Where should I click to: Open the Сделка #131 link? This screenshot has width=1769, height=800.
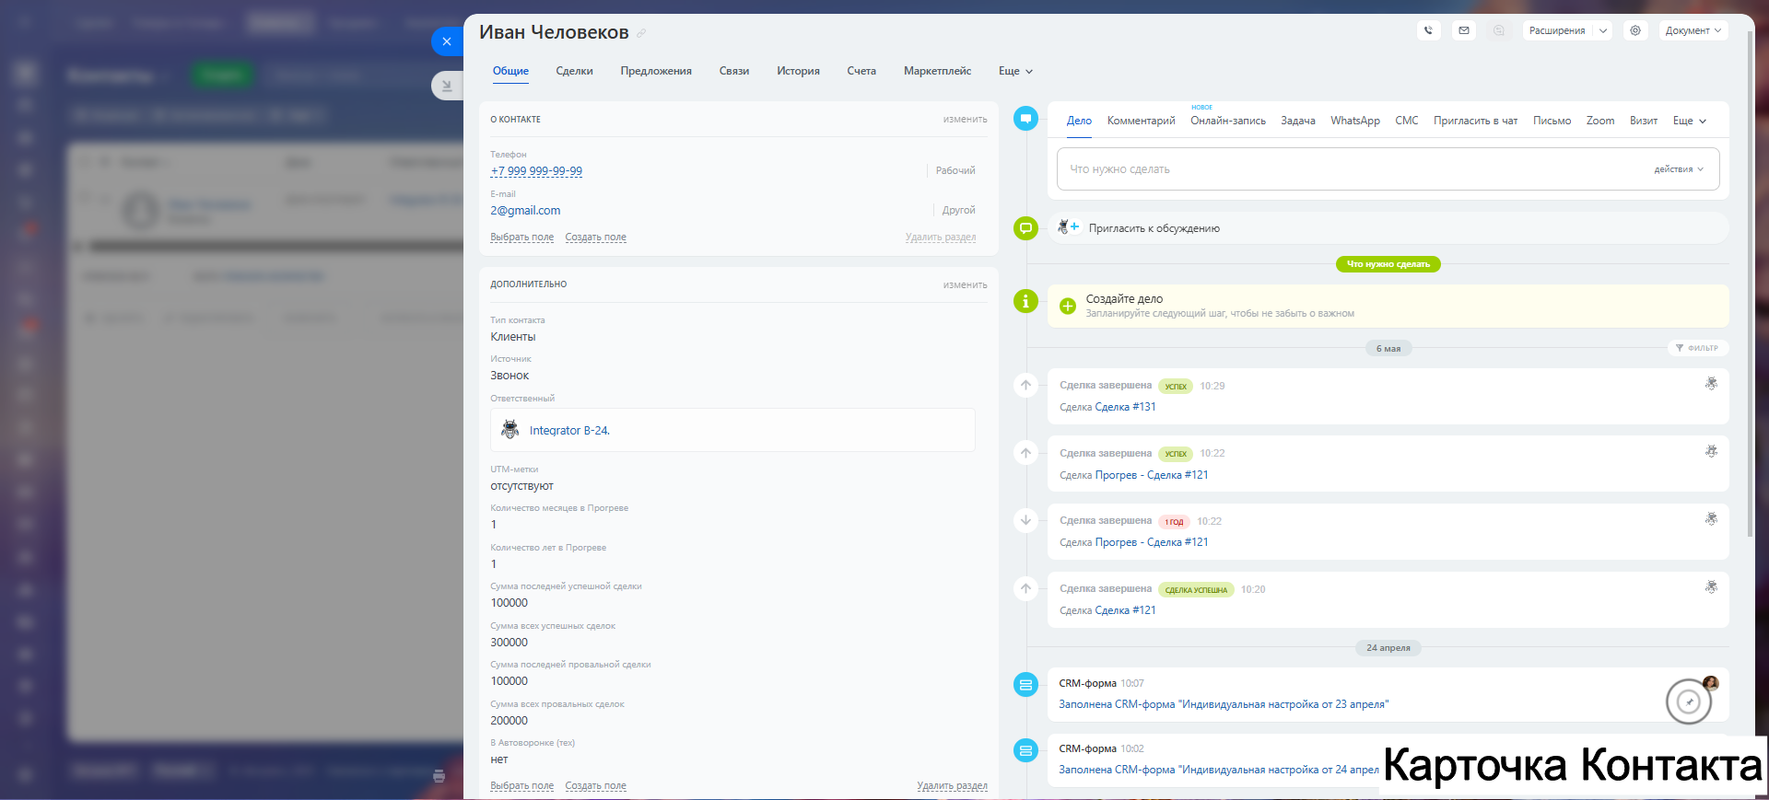pyautogui.click(x=1125, y=407)
